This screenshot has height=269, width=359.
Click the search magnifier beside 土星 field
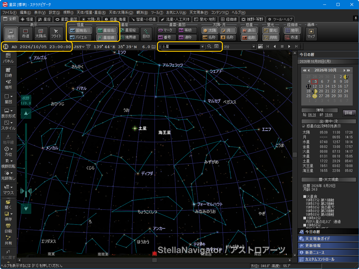click(x=209, y=47)
